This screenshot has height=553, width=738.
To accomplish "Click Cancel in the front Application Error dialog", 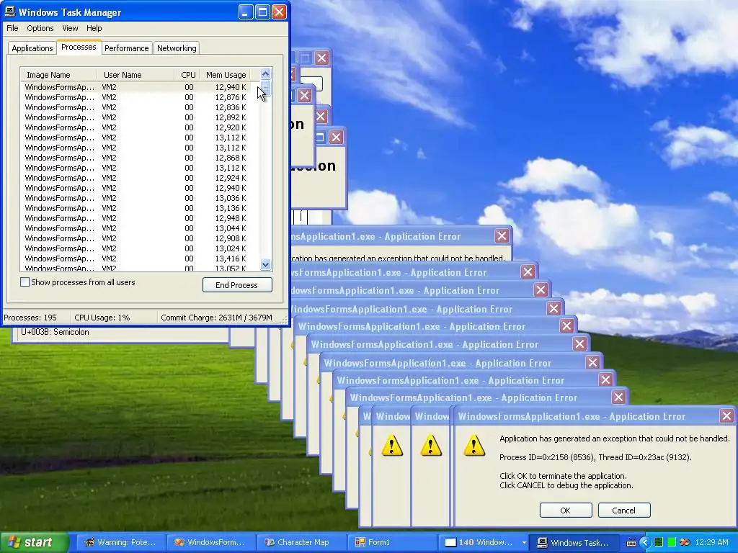I will (x=624, y=511).
